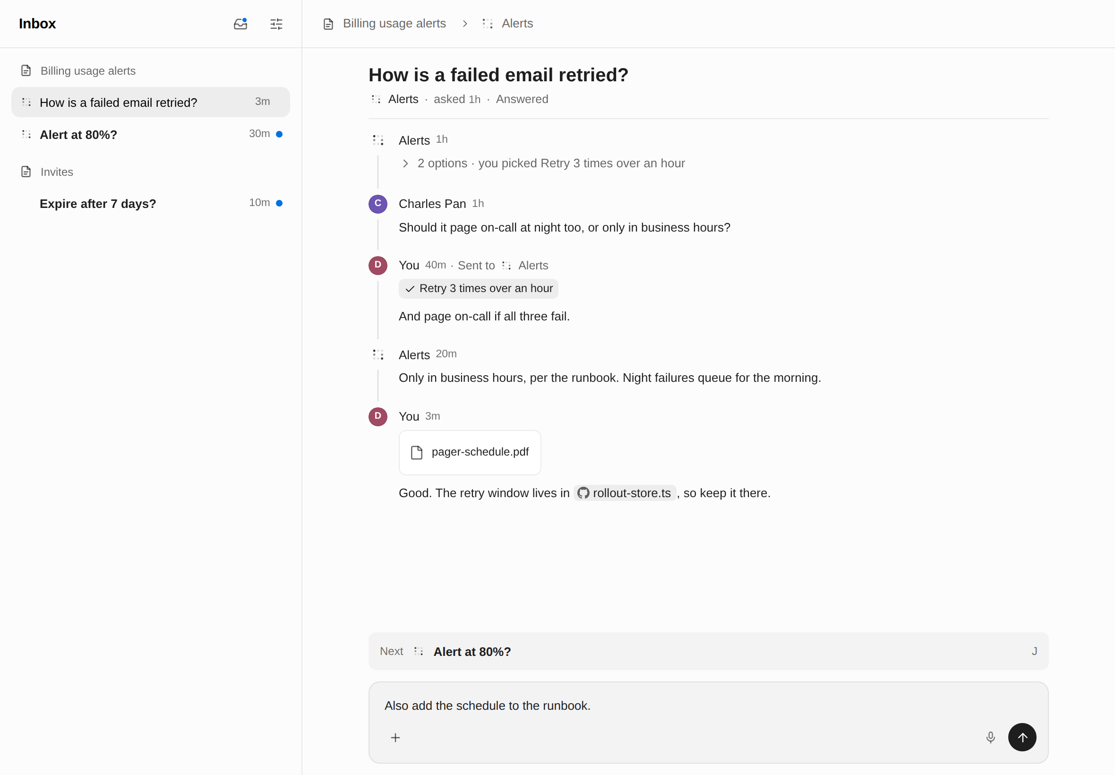Click the Charles Pan author name
The image size is (1115, 775).
(x=432, y=204)
